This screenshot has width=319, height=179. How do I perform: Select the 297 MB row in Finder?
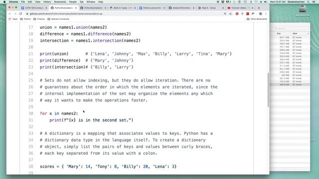click(290, 75)
